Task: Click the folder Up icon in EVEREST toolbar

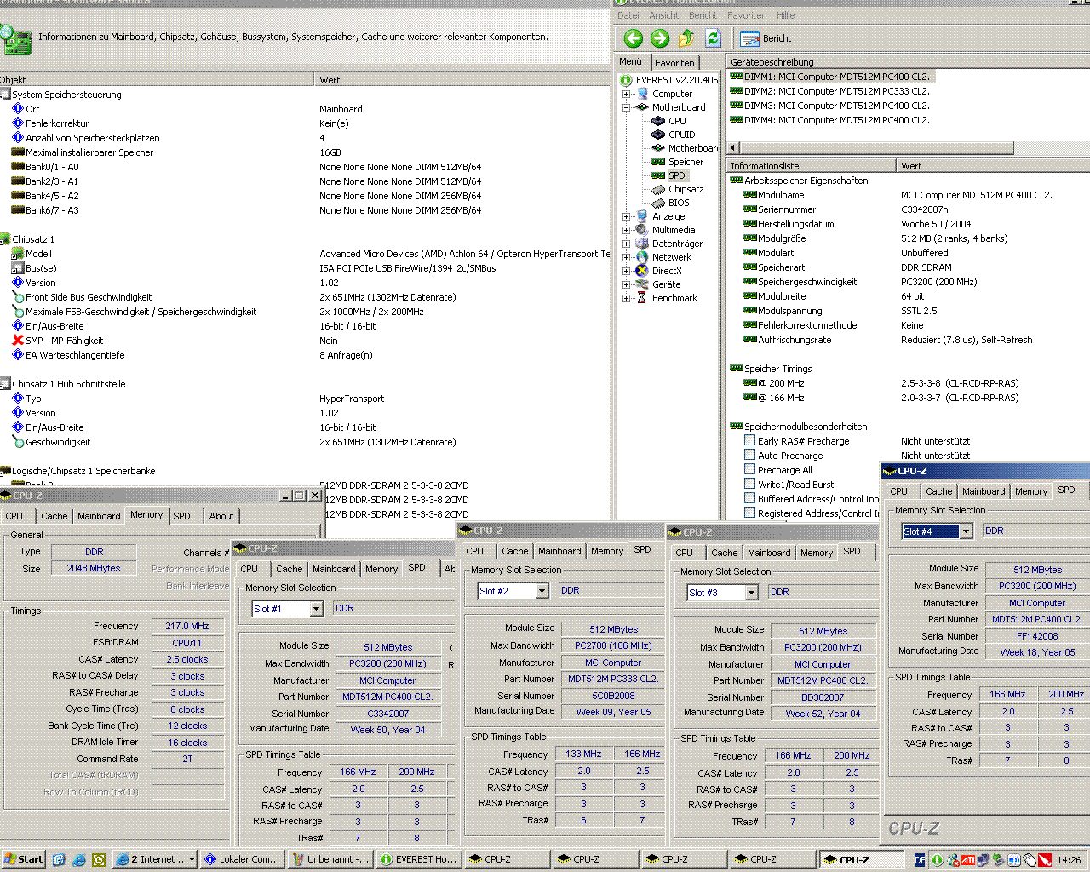Action: point(686,38)
